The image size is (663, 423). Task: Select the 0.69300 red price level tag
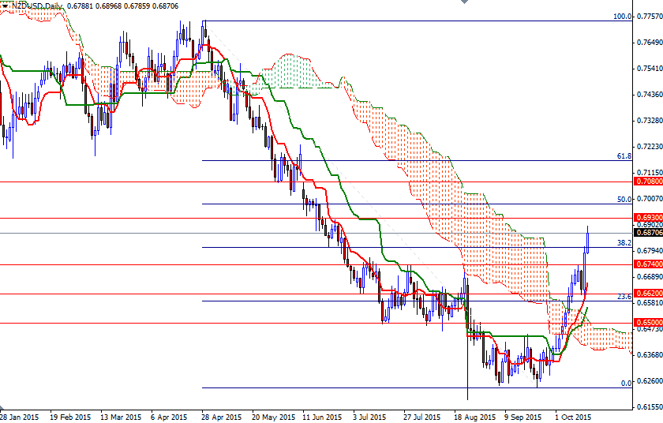click(x=648, y=217)
